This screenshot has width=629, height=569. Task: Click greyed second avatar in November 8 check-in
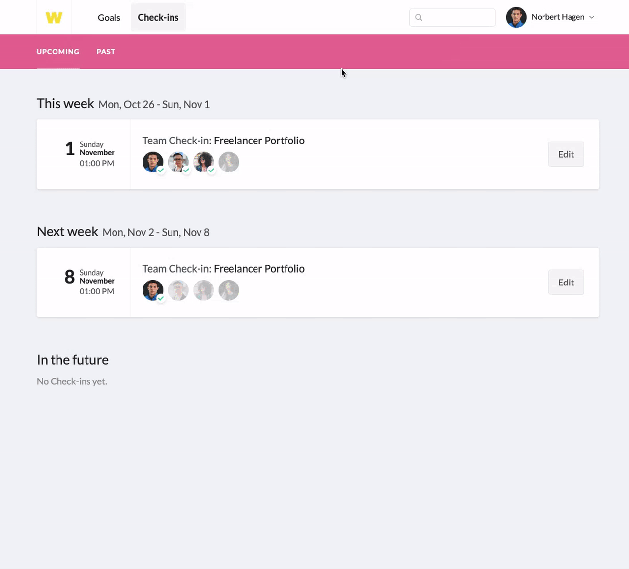coord(178,290)
